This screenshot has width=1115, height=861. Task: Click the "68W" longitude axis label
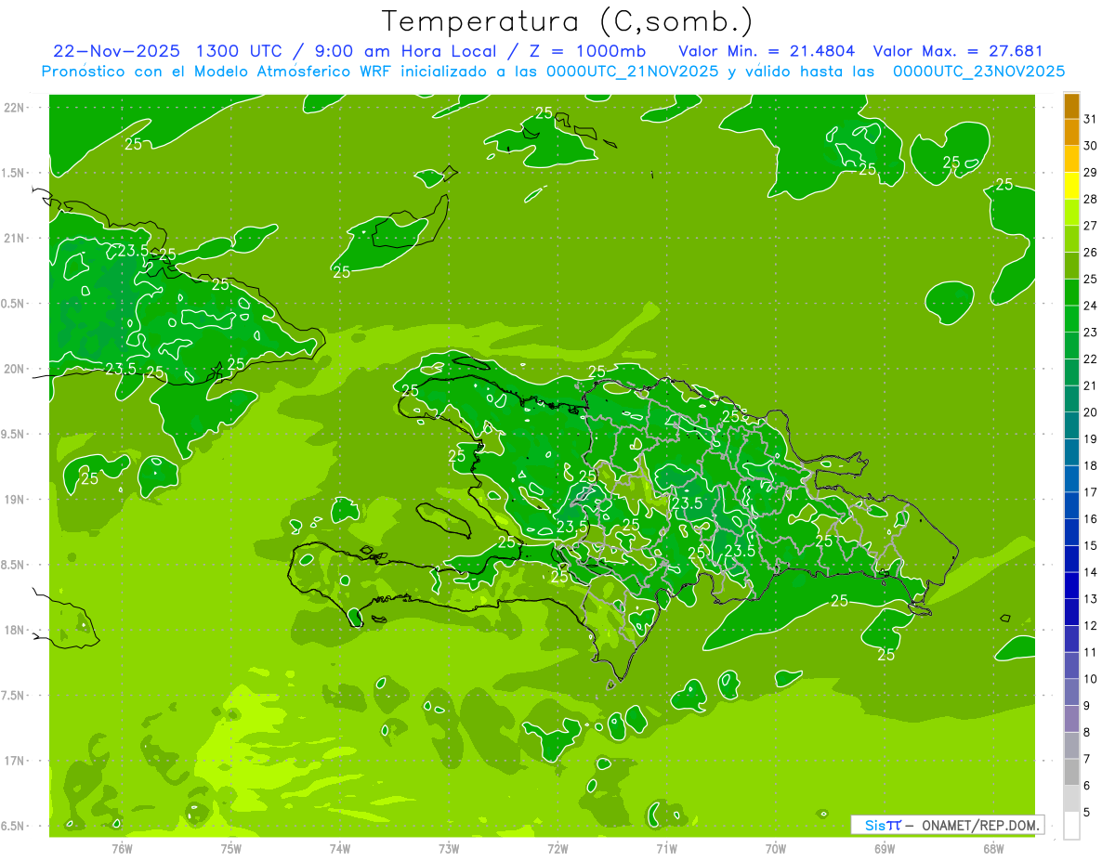[993, 848]
